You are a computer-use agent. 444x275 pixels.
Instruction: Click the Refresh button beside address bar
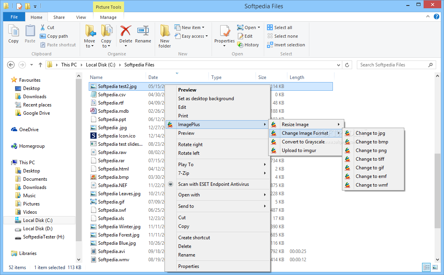347,65
